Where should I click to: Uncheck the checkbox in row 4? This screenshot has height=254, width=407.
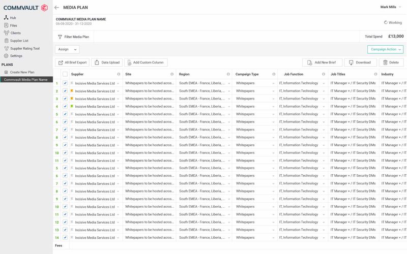[65, 106]
